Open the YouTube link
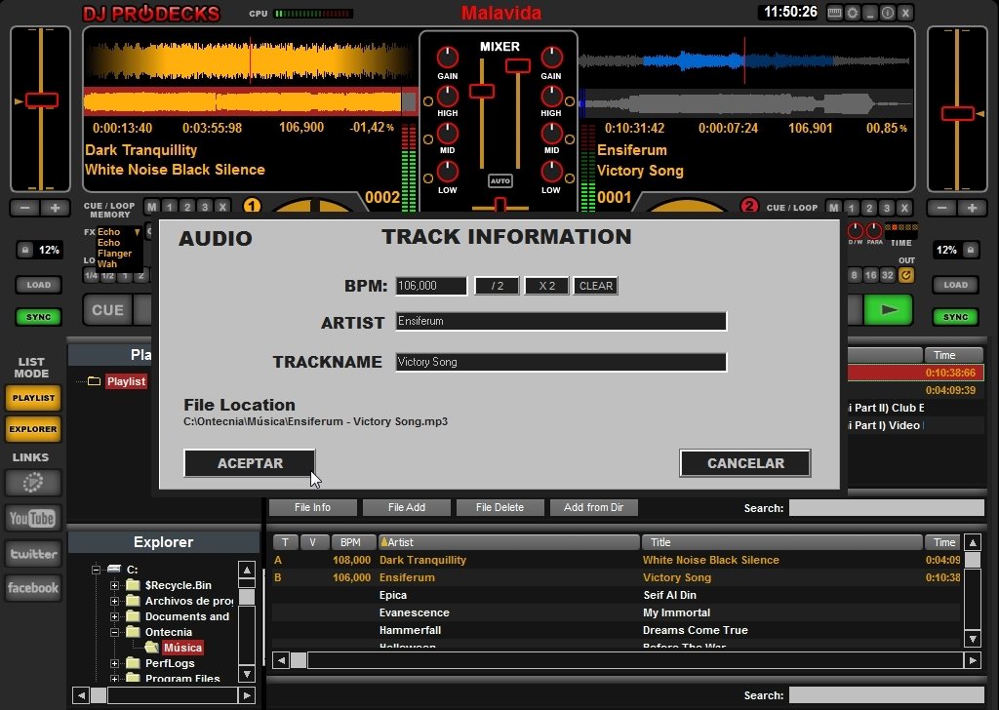Image resolution: width=999 pixels, height=710 pixels. pos(33,518)
